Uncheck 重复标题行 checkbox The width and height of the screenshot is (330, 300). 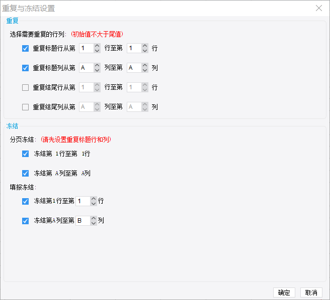(x=25, y=49)
